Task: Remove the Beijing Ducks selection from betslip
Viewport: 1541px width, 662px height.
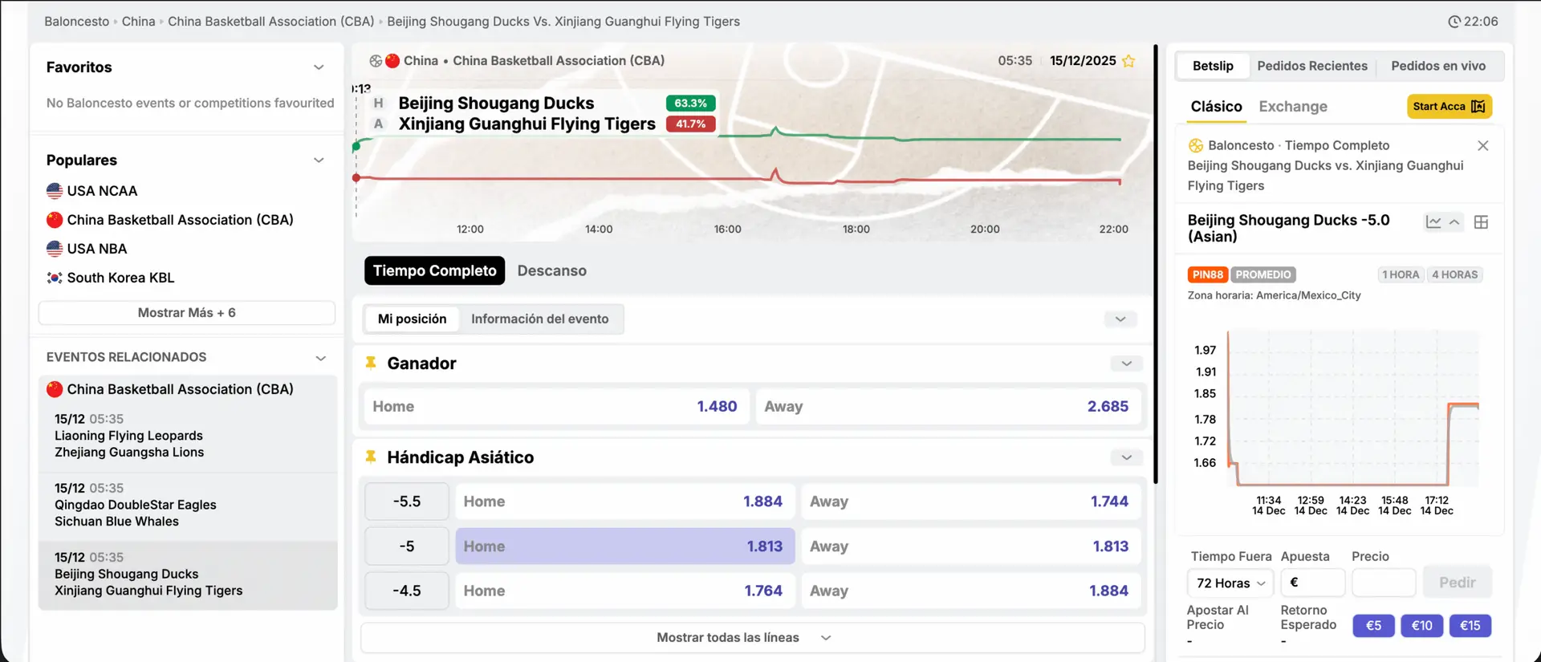Action: pos(1482,145)
